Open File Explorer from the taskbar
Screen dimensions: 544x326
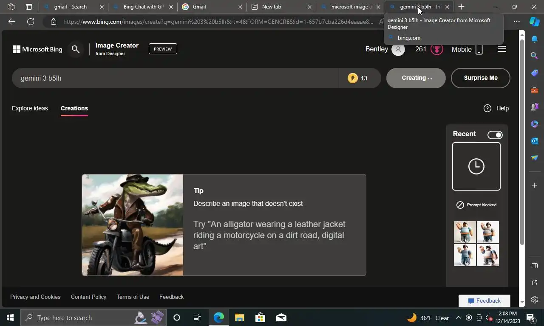tap(239, 318)
